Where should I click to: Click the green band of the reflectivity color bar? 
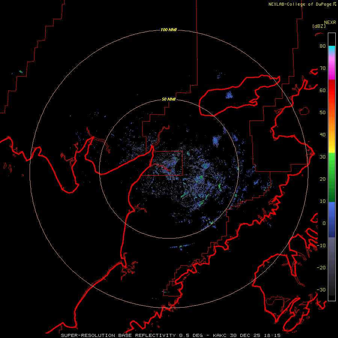[x=332, y=177]
